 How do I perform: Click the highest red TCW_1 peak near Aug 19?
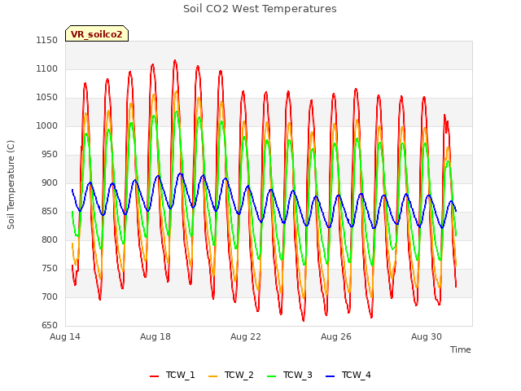pos(175,61)
